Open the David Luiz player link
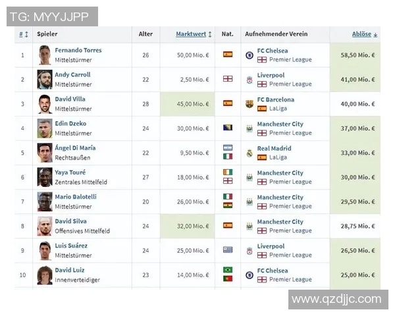Image resolution: width=395 pixels, height=316 pixels. [70, 270]
